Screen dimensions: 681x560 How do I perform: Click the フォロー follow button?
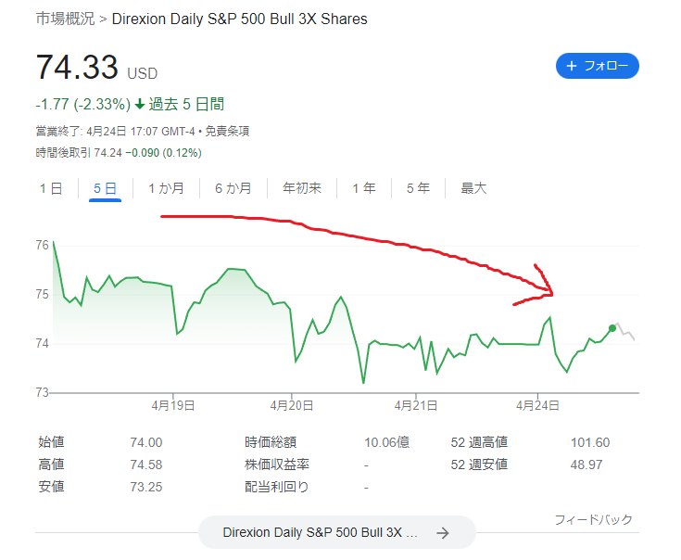598,66
